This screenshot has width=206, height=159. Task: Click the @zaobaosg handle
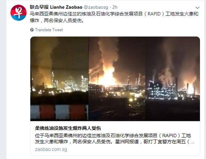click(96, 7)
